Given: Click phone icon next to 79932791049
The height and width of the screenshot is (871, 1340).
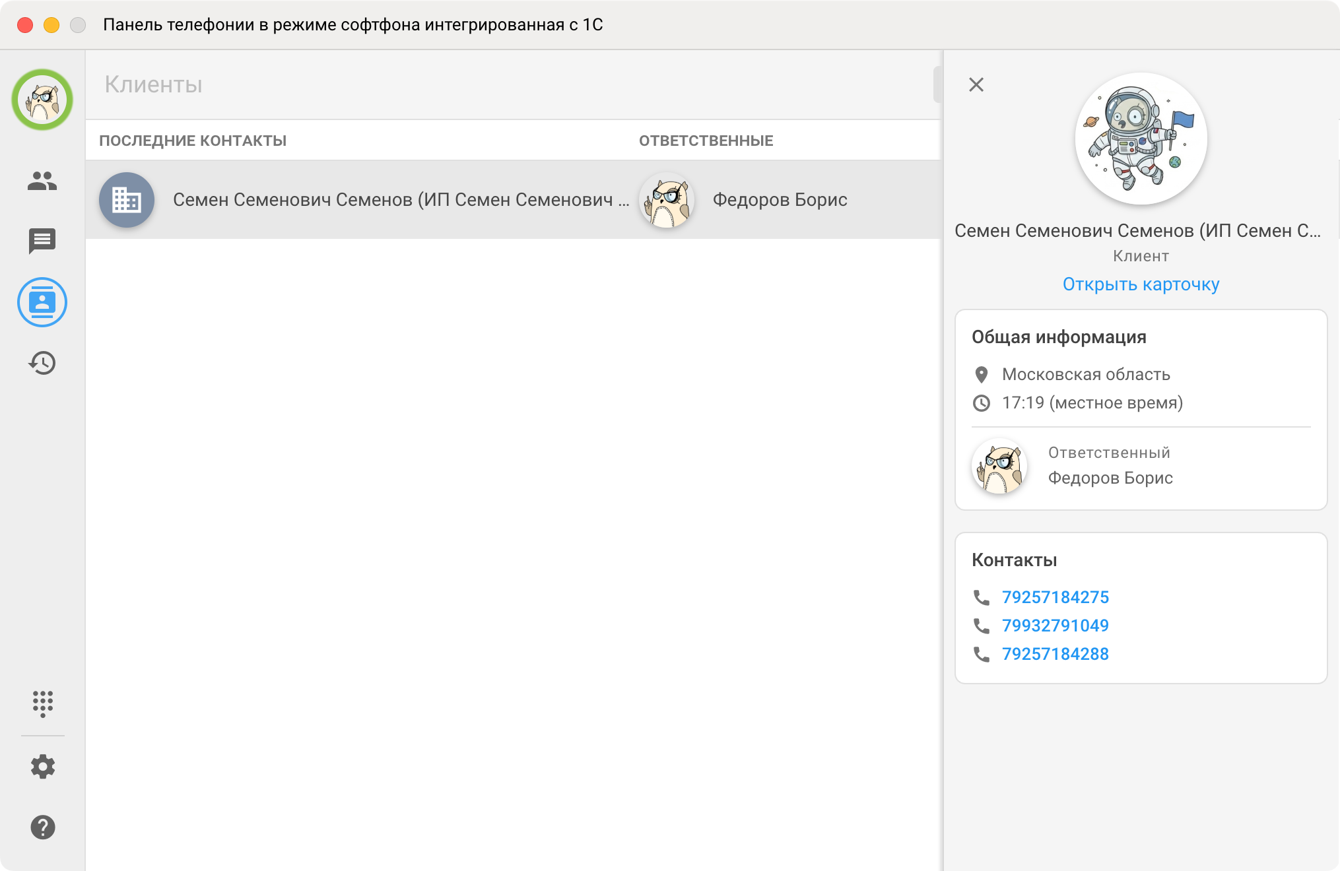Looking at the screenshot, I should click(982, 626).
